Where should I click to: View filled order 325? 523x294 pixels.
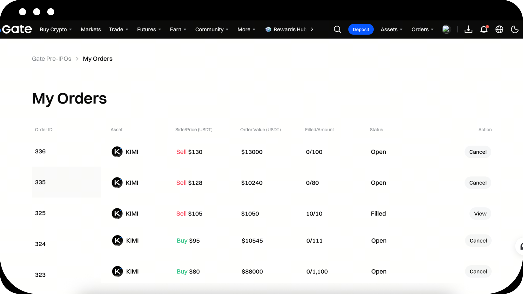(480, 213)
